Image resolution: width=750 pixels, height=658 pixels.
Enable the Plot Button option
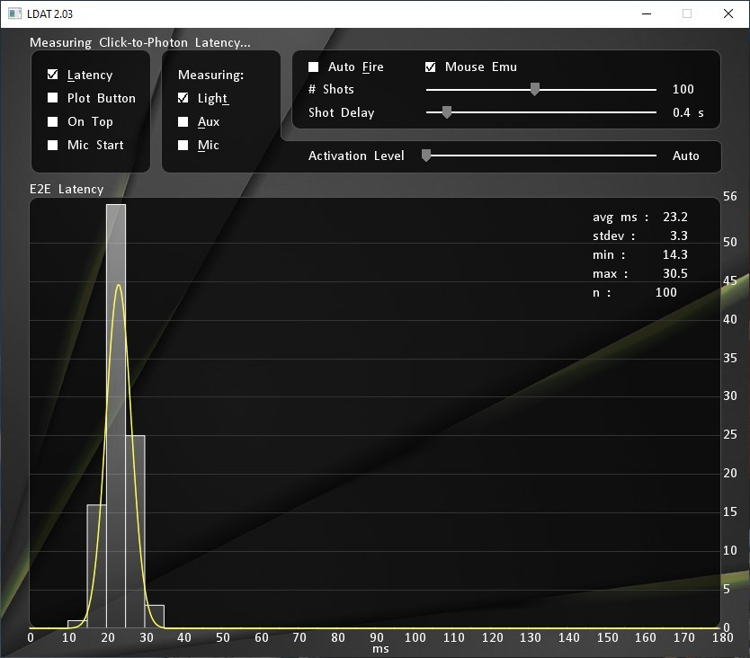click(x=53, y=98)
